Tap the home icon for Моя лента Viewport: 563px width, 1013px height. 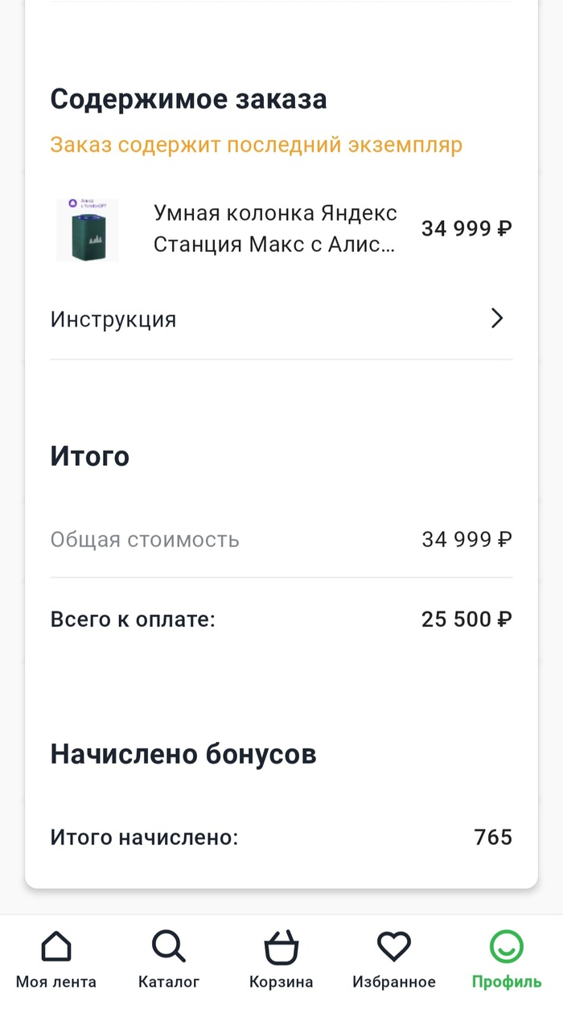[56, 947]
